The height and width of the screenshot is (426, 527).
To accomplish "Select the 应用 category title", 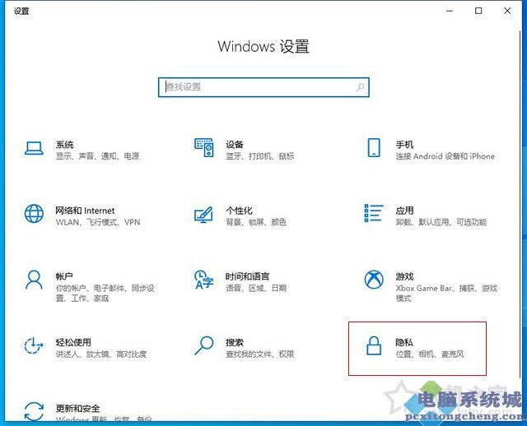I will (404, 211).
